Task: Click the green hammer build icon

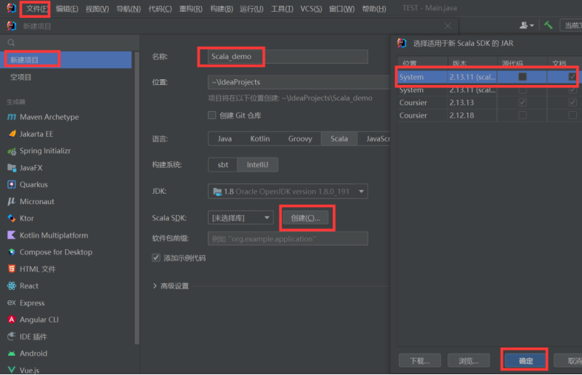Action: [548, 25]
